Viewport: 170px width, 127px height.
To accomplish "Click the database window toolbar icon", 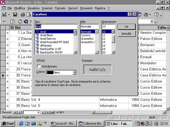I will click(x=140, y=15).
